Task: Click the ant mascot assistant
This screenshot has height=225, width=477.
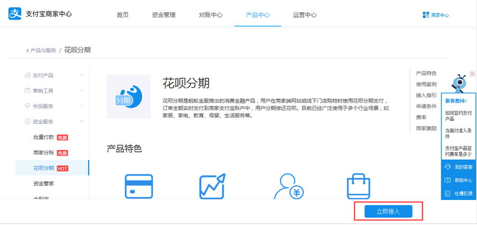Action: 459,83
